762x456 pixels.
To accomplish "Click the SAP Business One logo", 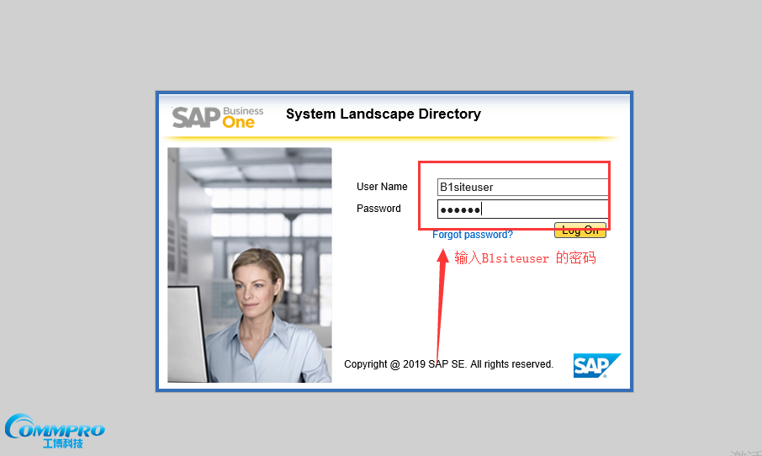I will (217, 117).
